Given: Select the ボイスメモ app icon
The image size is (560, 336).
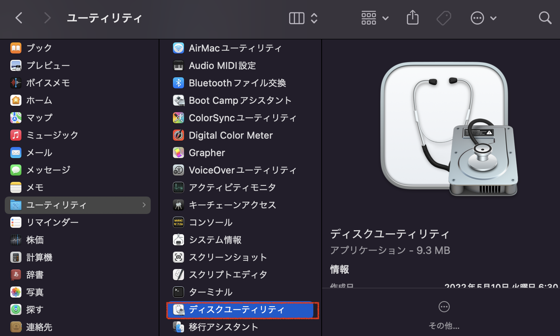Looking at the screenshot, I should click(x=16, y=83).
